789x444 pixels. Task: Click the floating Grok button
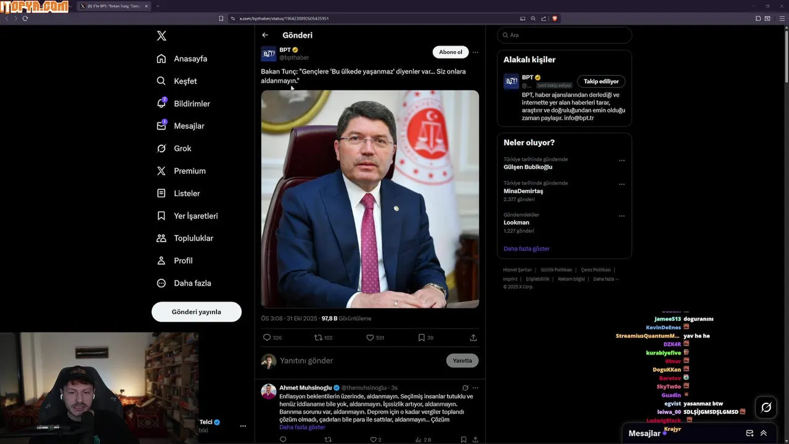(766, 408)
